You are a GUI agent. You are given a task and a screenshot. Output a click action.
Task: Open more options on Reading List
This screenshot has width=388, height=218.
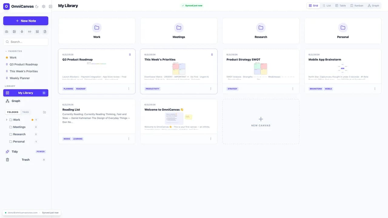pos(129,139)
